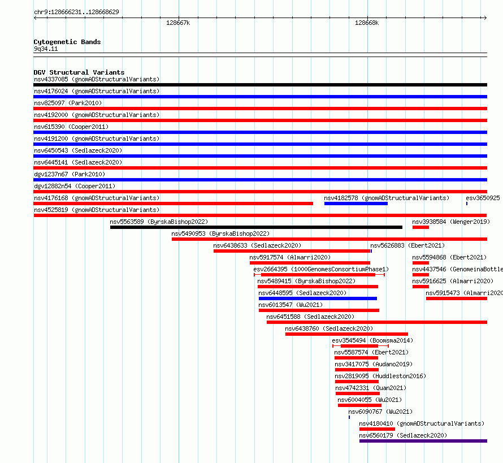Select the dgv12882n54 (Cooper2011) label

[75, 186]
